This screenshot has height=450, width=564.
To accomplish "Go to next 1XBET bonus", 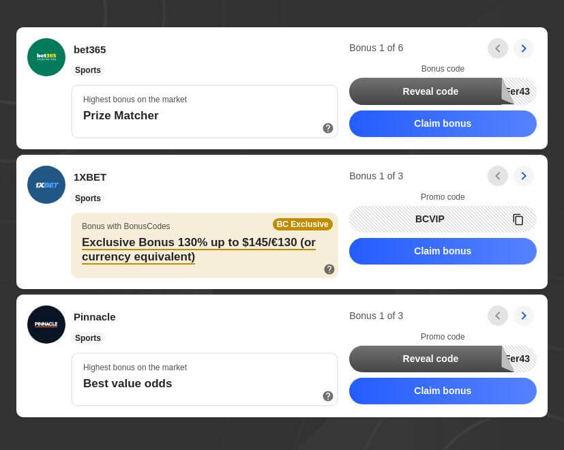I will pyautogui.click(x=524, y=176).
